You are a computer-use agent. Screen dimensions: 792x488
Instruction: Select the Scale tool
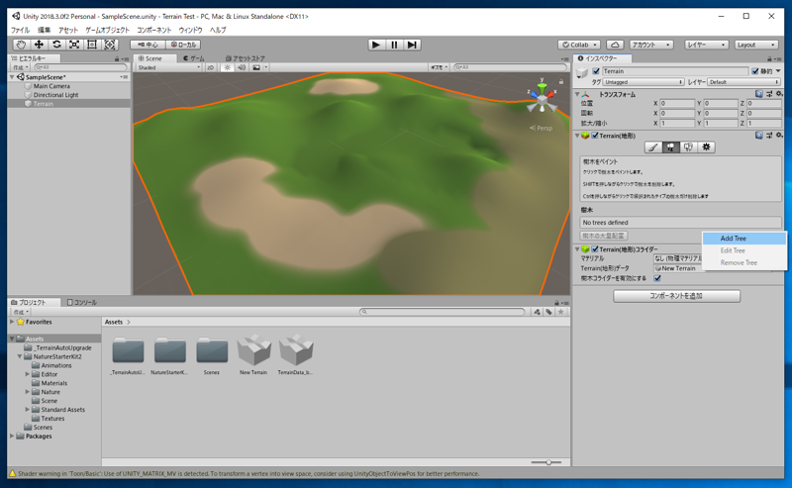(x=74, y=45)
